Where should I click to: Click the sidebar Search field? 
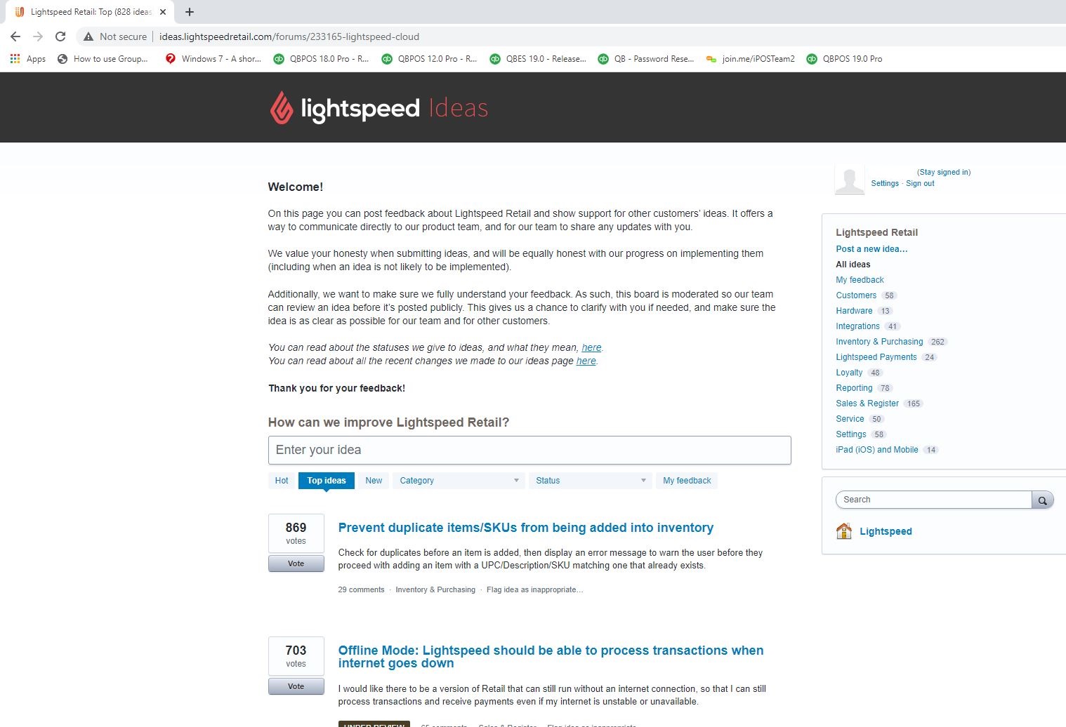pos(933,500)
